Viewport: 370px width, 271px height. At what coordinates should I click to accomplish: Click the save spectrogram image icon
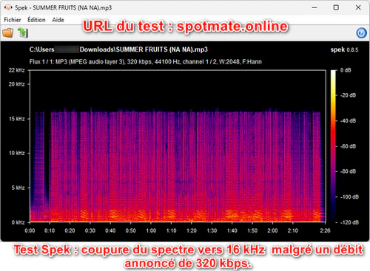tap(23, 32)
